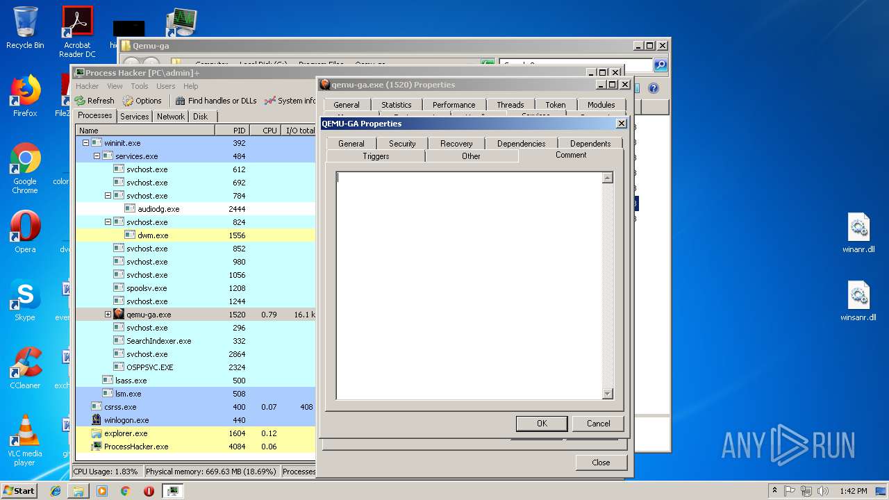Click the help icon in Qemu-ga window
889x500 pixels.
point(653,88)
